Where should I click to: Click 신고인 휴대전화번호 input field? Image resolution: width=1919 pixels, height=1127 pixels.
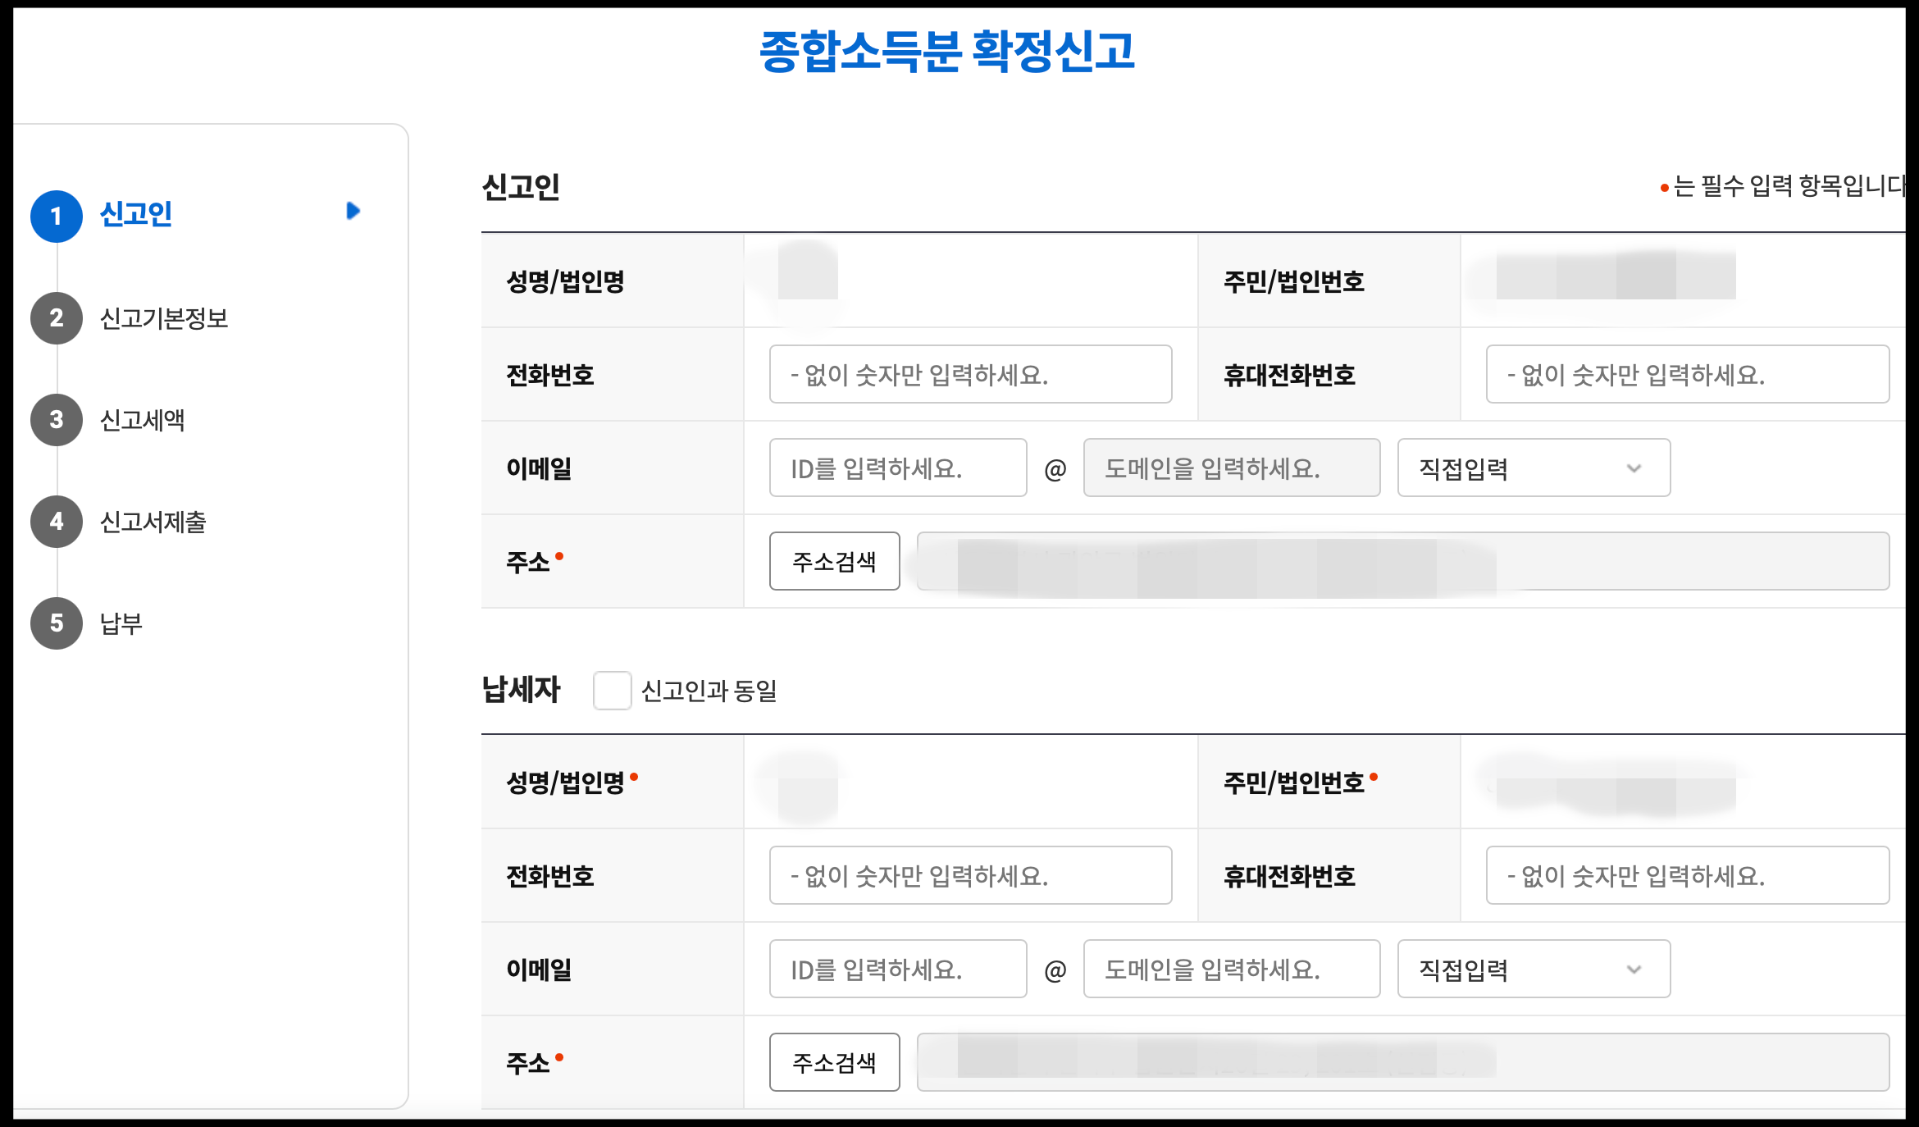[1687, 374]
